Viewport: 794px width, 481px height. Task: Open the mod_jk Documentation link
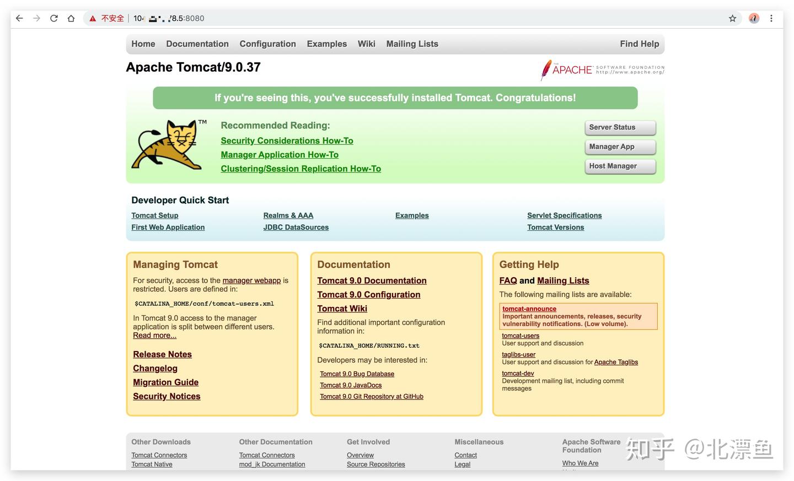pyautogui.click(x=272, y=464)
